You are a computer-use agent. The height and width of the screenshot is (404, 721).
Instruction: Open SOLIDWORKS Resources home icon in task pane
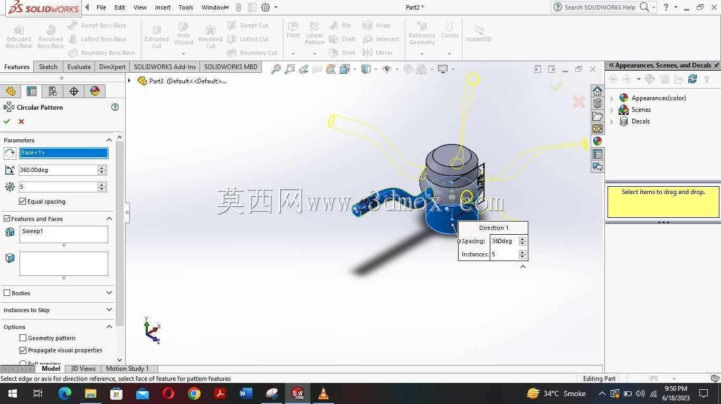597,91
